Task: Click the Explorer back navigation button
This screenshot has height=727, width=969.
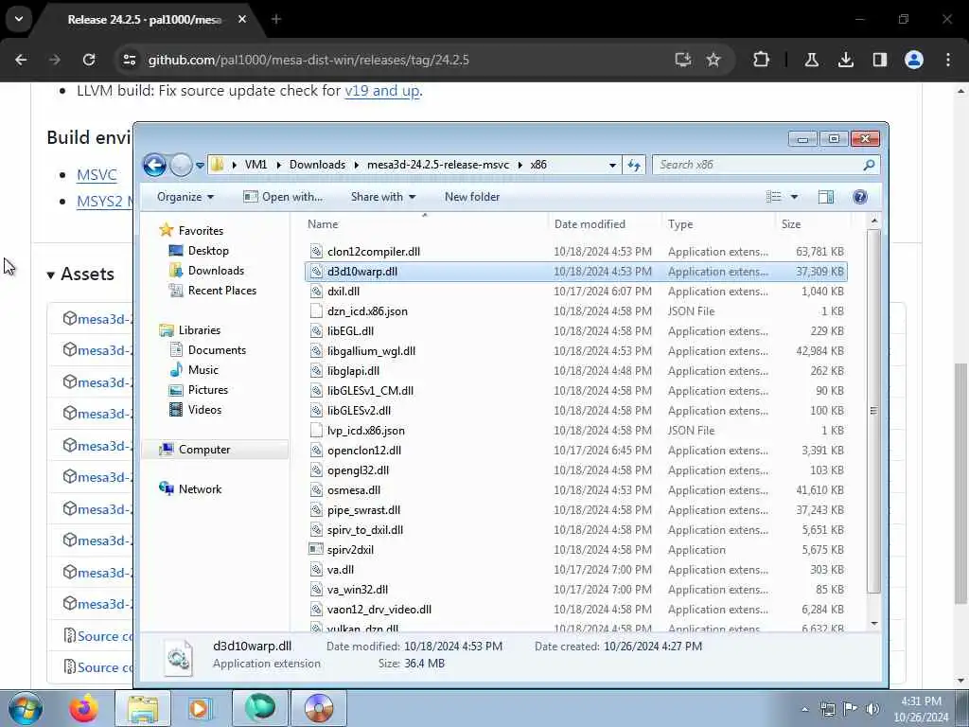Action: point(154,165)
